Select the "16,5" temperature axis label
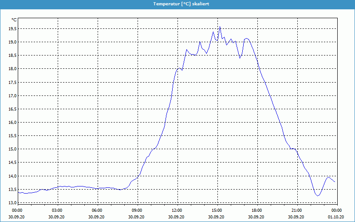 13,109
